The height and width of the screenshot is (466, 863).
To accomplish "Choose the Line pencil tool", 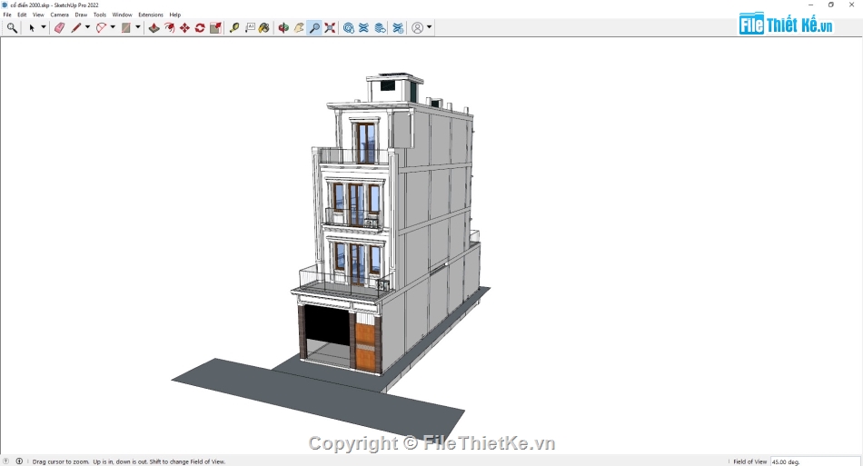I will (76, 27).
